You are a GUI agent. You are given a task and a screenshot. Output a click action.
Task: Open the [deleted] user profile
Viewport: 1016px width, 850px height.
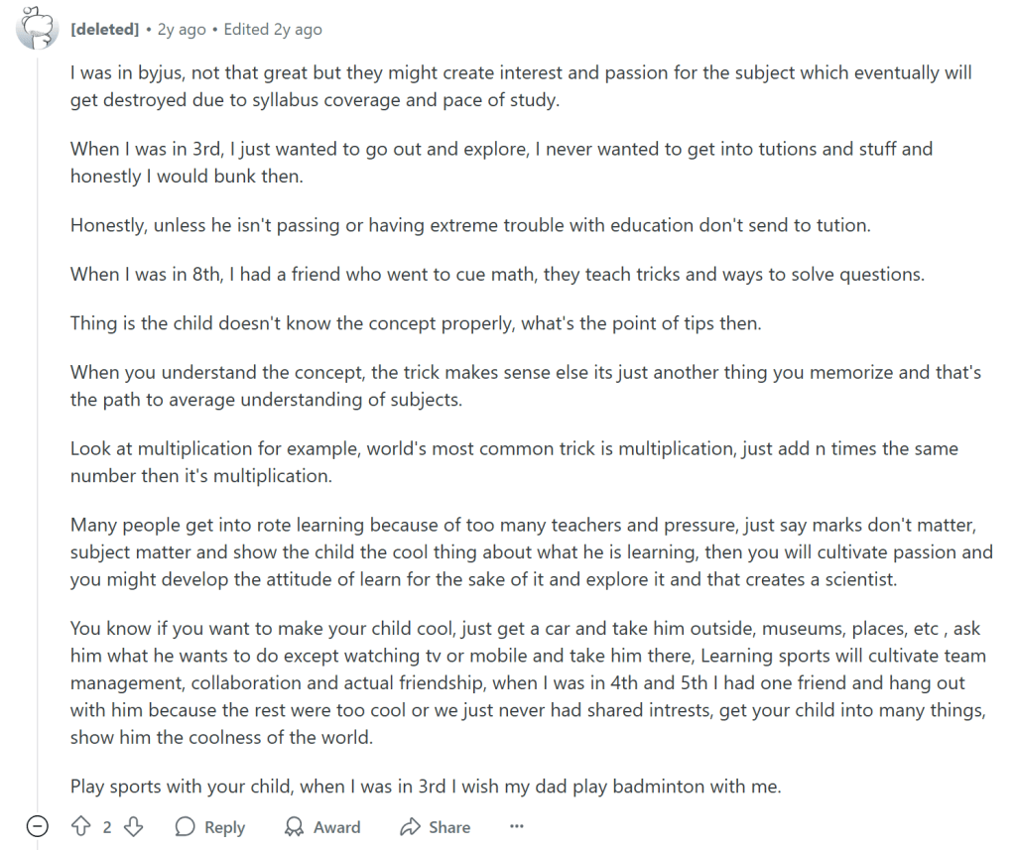tap(105, 29)
